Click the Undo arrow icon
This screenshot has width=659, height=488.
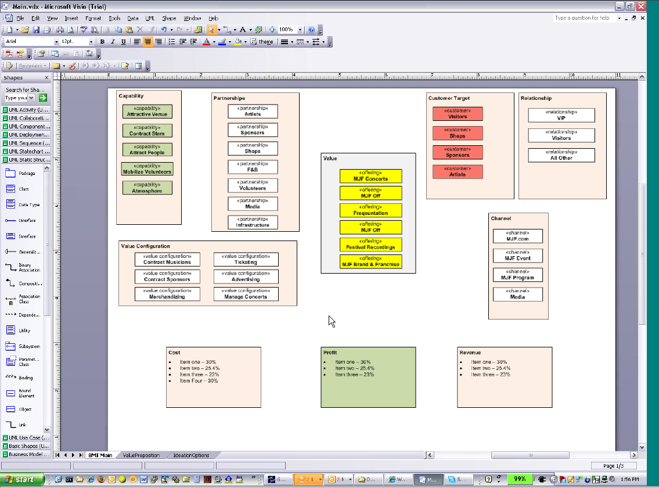[x=164, y=30]
